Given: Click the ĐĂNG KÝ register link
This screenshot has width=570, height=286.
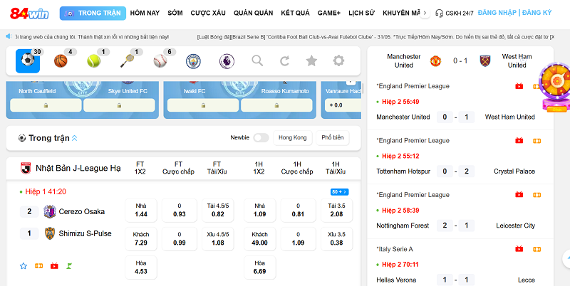Looking at the screenshot, I should 537,13.
